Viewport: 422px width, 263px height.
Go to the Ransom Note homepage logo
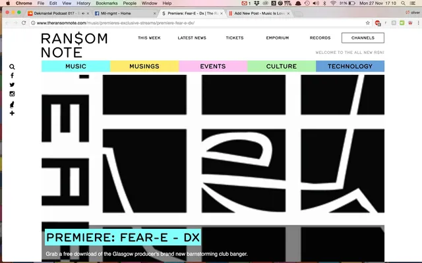[75, 45]
